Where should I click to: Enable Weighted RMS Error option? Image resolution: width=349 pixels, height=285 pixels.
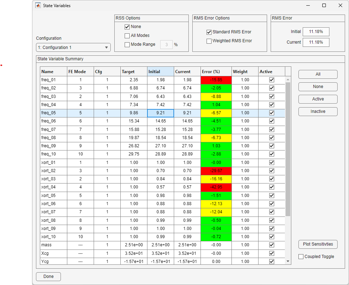point(209,41)
